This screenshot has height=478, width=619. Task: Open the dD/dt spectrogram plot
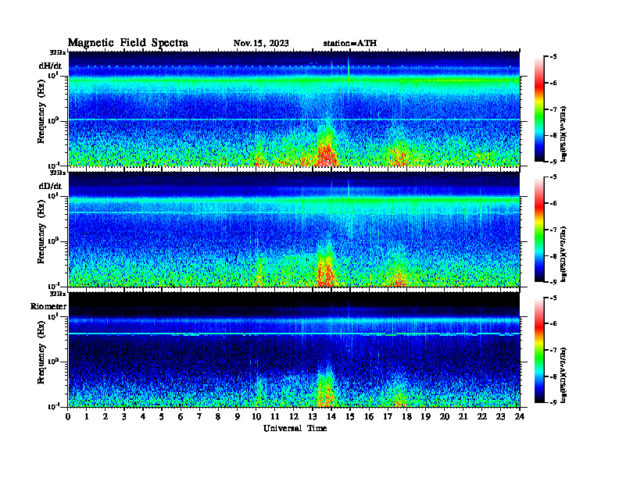point(294,229)
